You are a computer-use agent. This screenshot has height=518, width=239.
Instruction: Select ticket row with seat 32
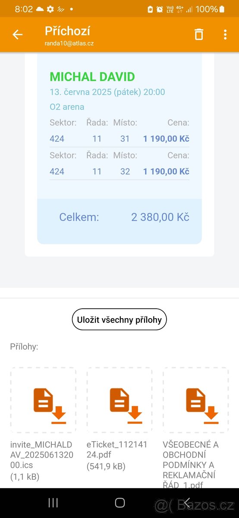pyautogui.click(x=119, y=171)
